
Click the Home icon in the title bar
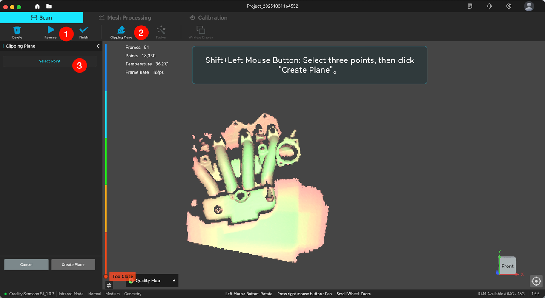[37, 6]
